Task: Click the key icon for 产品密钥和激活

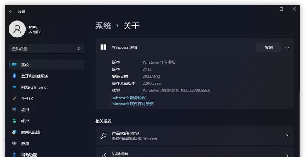Action: point(104,135)
